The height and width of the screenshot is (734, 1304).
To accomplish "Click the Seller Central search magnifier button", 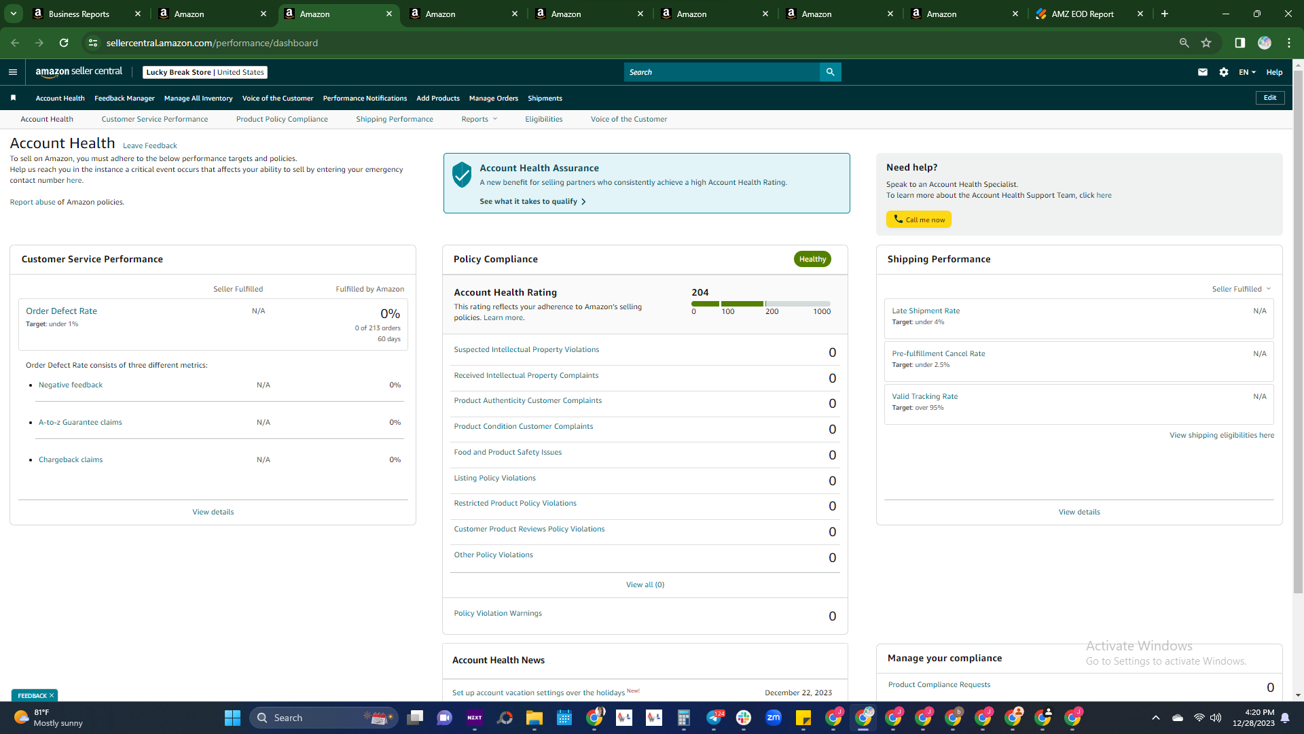I will pyautogui.click(x=830, y=72).
